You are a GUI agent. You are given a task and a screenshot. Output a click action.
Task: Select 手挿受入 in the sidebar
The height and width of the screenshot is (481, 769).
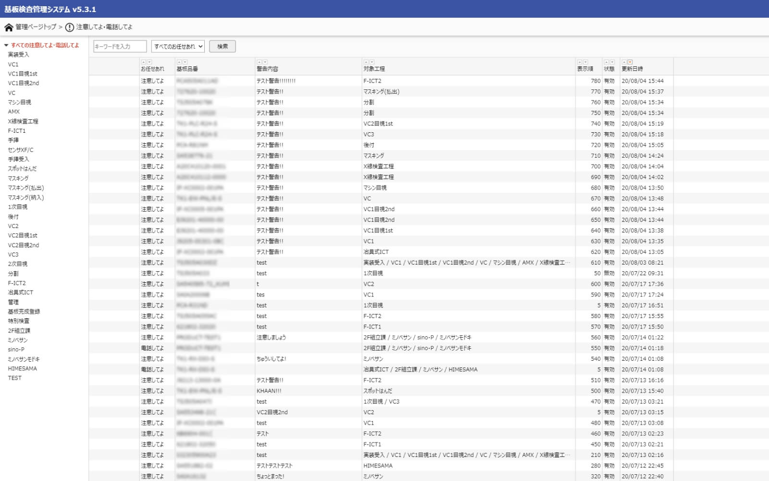pos(18,159)
